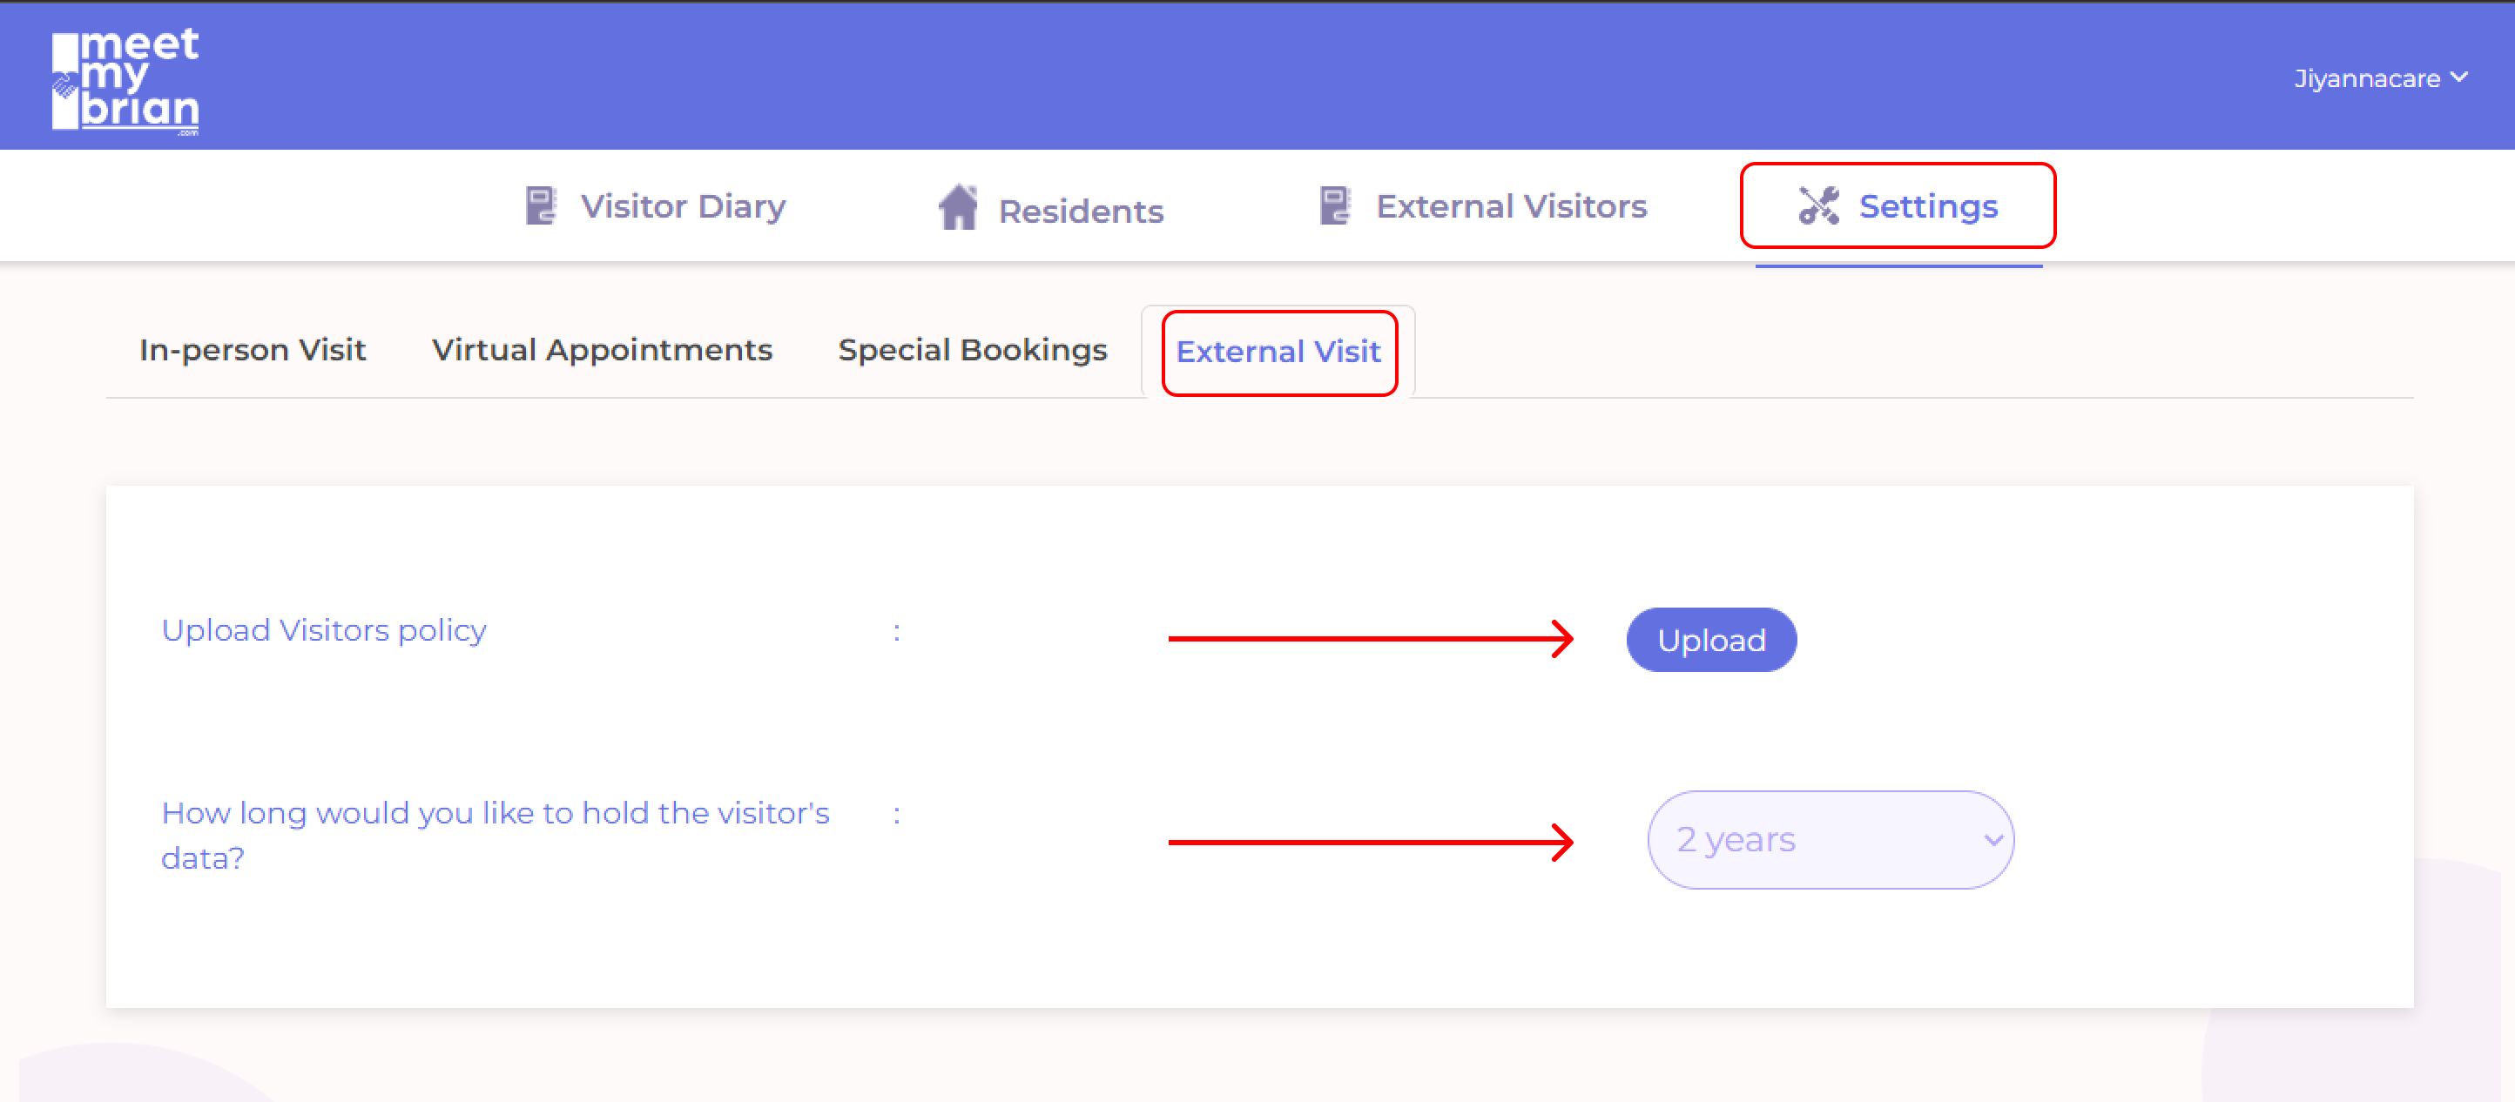Click the Visitor Diary notebook icon

click(540, 206)
